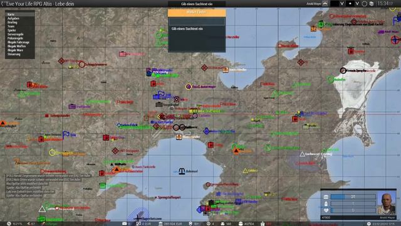
Task: Toggle map textures with the layers icon
Action: (372, 4)
